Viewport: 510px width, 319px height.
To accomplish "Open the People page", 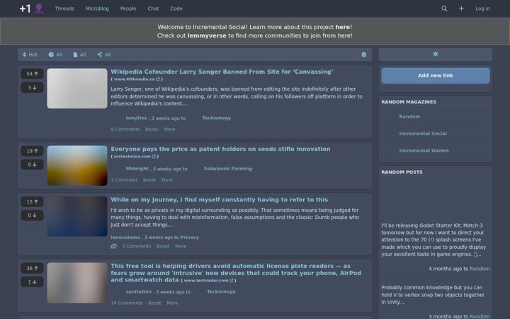I will [x=128, y=9].
